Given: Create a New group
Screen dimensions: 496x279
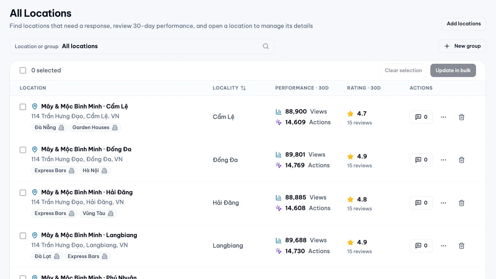Looking at the screenshot, I should pos(462,46).
